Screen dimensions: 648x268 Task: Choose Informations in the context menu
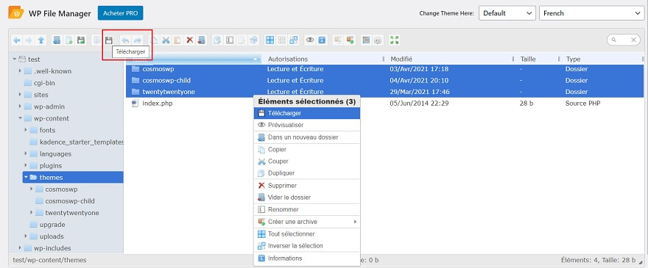coord(307,258)
